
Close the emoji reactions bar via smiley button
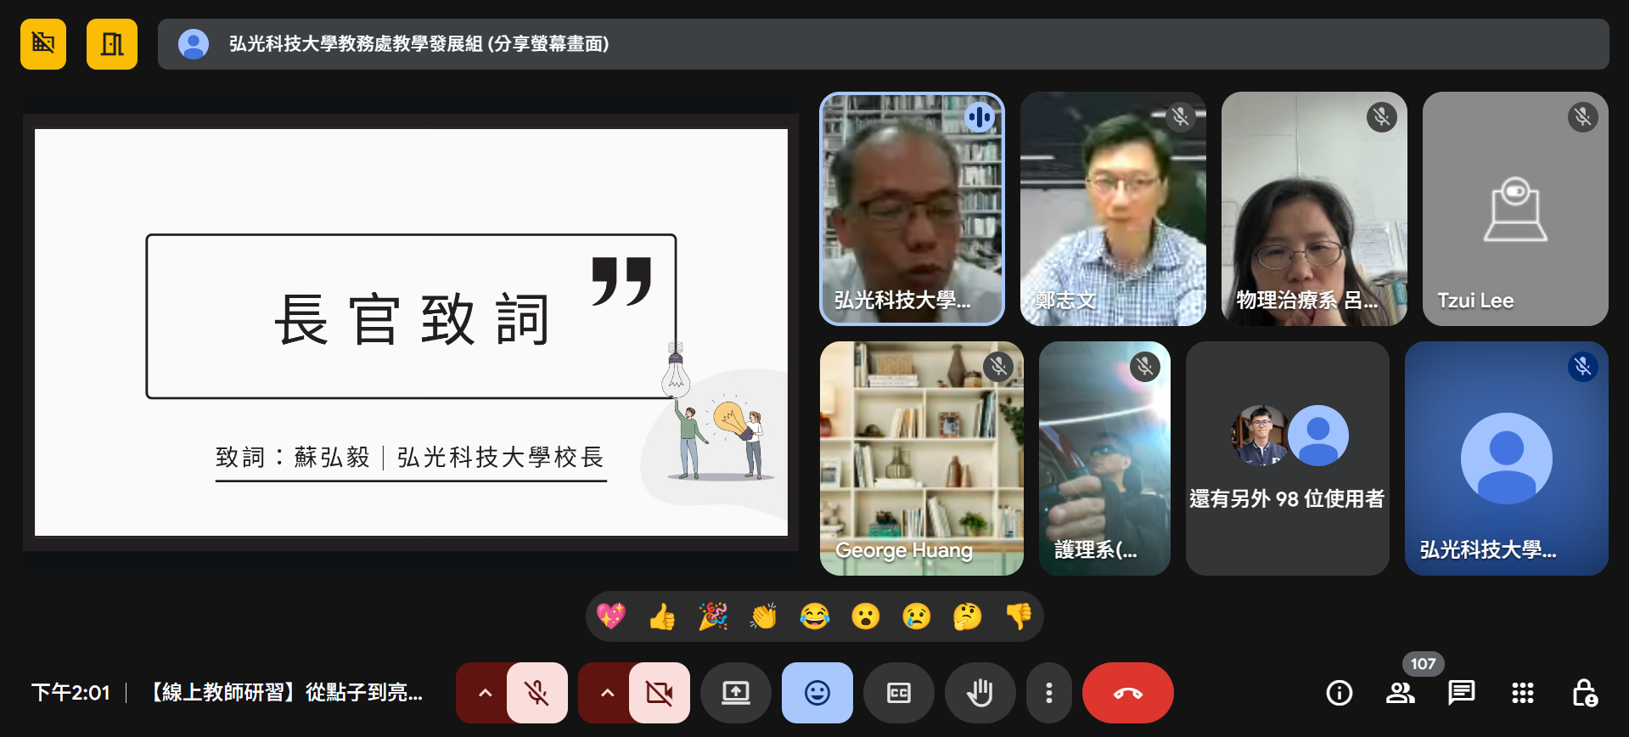point(817,693)
